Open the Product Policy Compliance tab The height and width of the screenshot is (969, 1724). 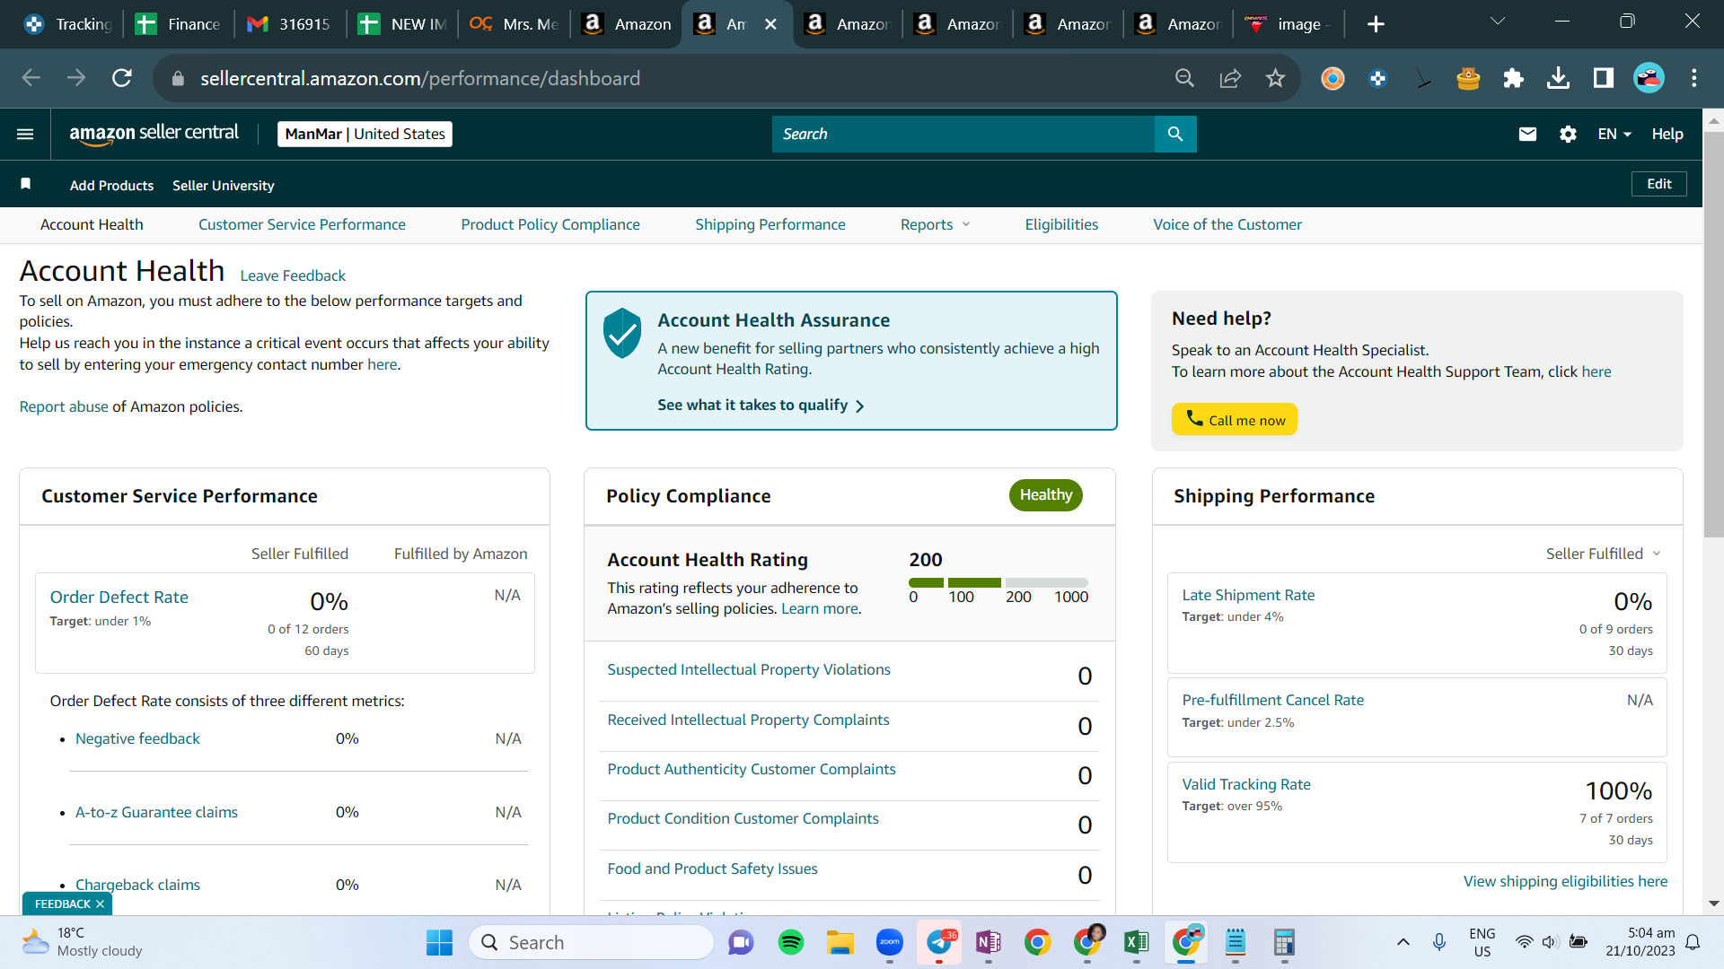[550, 224]
